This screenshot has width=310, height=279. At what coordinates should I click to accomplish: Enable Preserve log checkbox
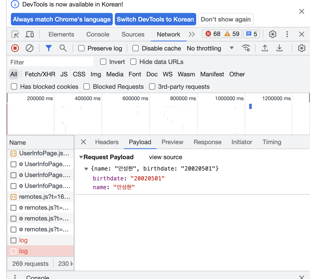click(x=81, y=48)
